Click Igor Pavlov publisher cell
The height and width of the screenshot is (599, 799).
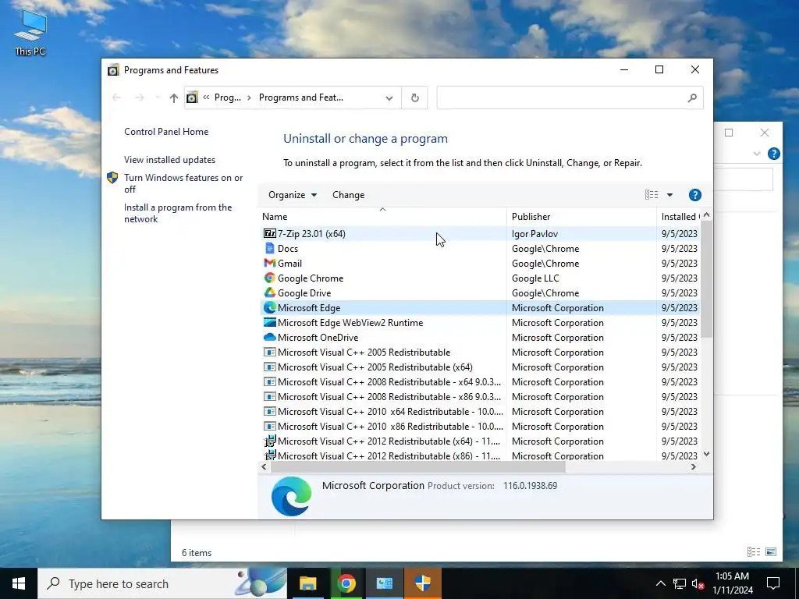(x=534, y=234)
